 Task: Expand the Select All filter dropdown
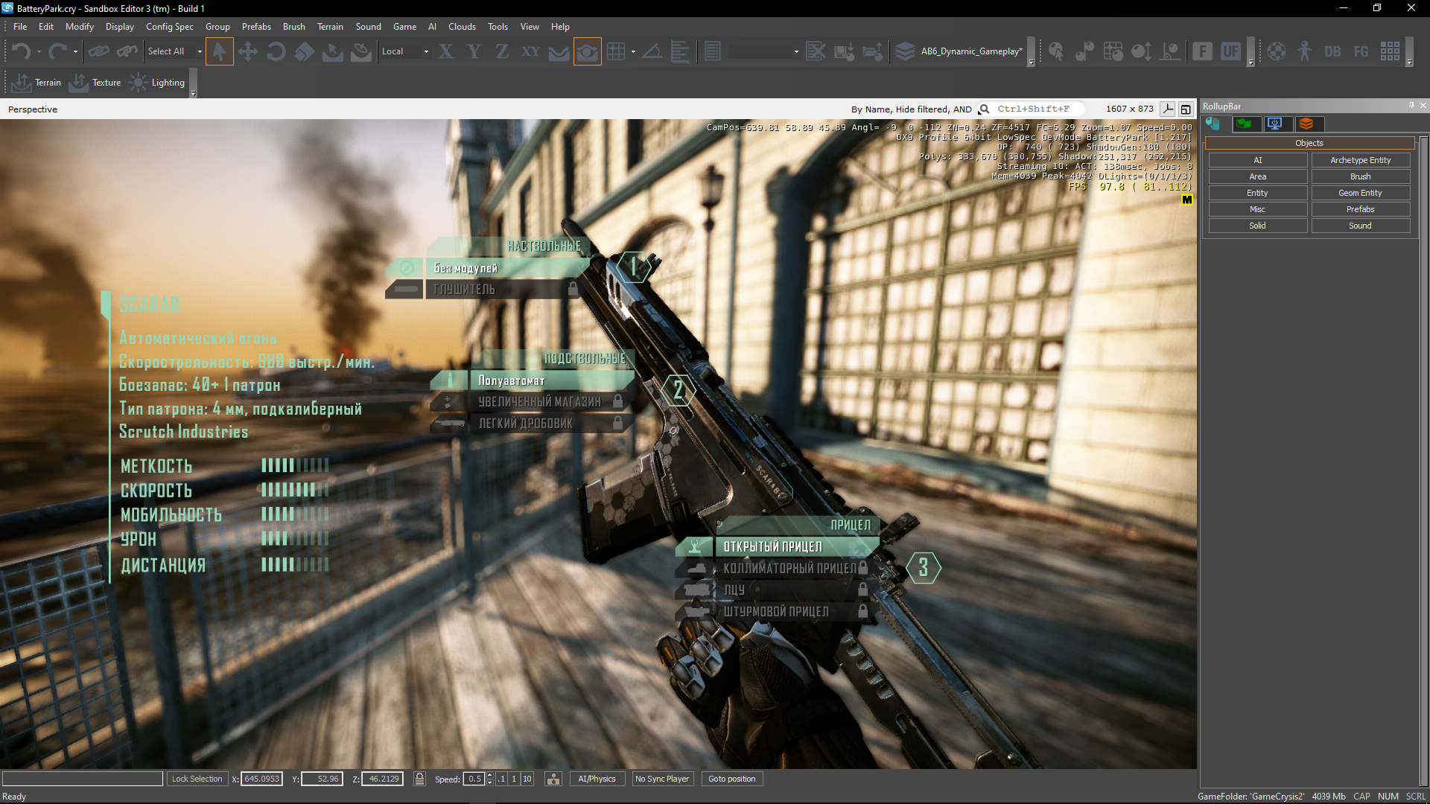[199, 51]
